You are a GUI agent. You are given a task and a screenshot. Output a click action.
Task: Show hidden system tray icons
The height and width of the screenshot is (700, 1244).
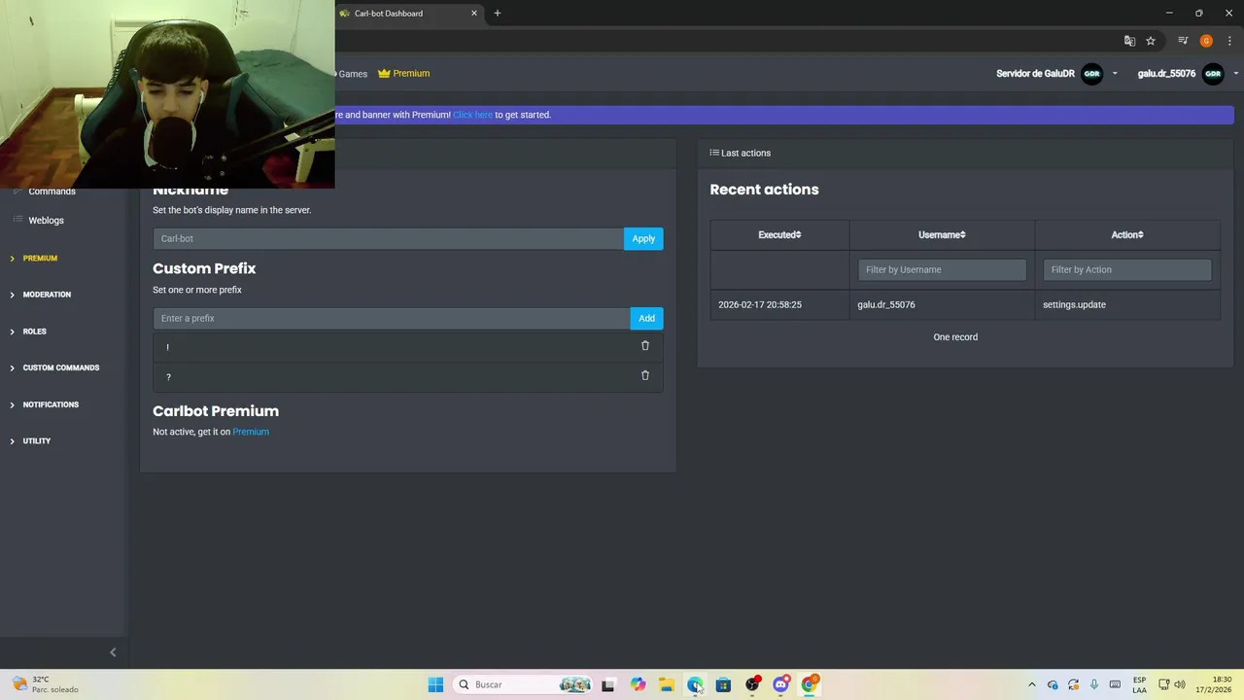click(x=1032, y=684)
